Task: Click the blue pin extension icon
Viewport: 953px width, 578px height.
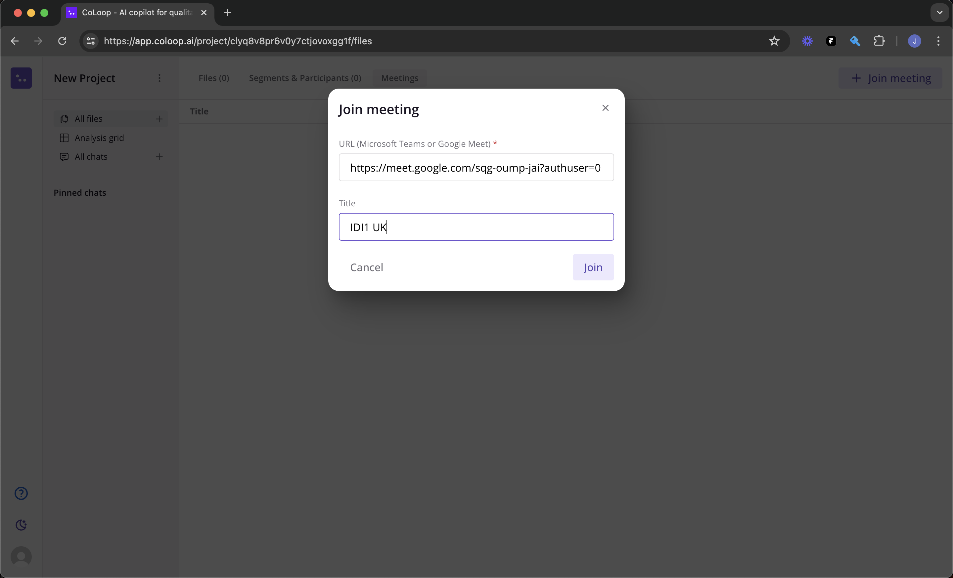Action: coord(855,41)
